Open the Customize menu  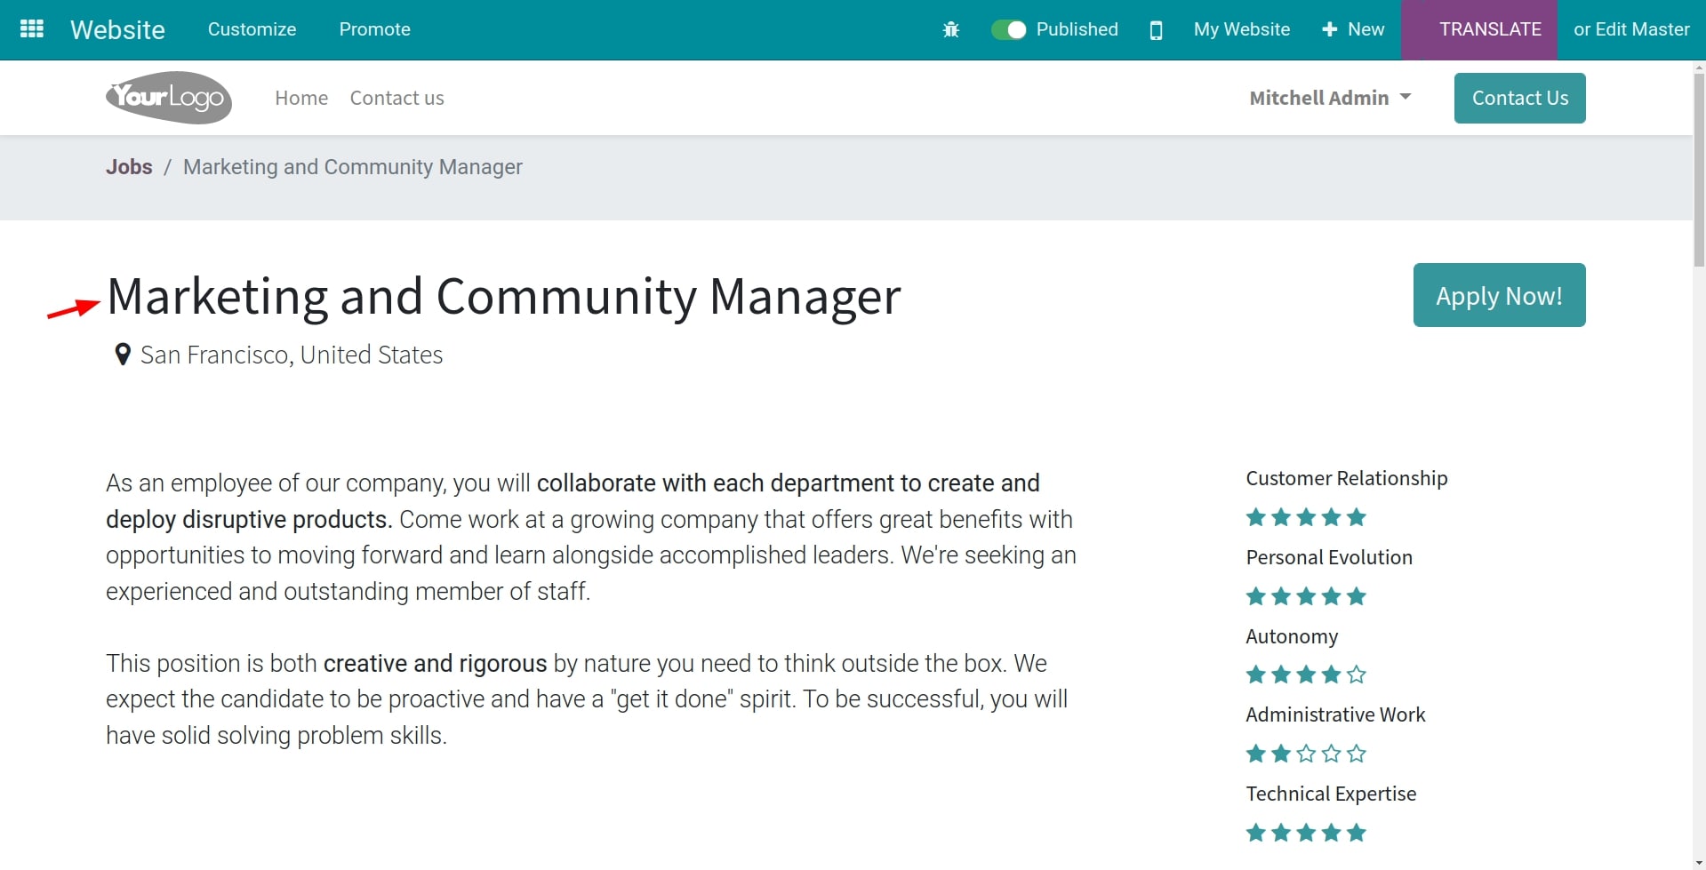(252, 29)
